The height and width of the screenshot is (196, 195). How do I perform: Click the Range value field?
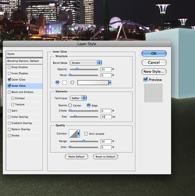coord(106,141)
